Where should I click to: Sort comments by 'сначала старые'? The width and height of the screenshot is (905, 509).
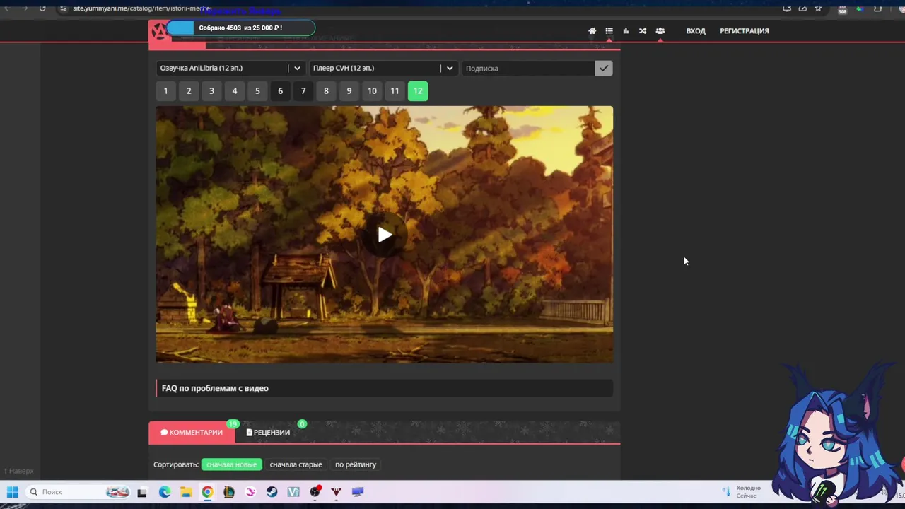pos(296,464)
